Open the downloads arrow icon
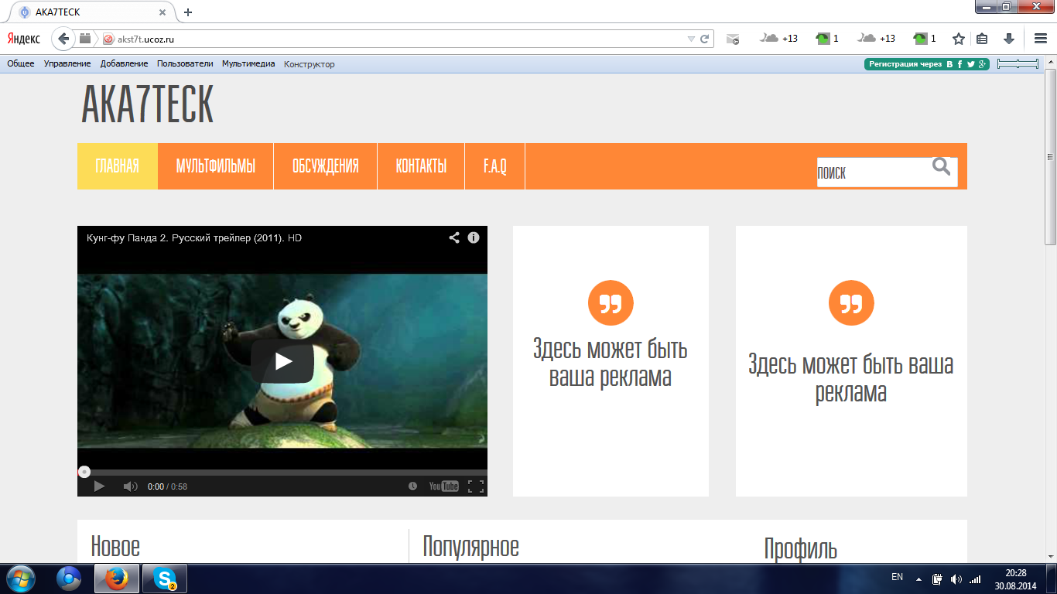1057x594 pixels. coord(1009,39)
